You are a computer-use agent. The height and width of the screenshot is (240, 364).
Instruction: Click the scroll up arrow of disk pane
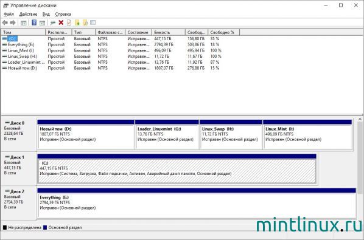pos(360,120)
